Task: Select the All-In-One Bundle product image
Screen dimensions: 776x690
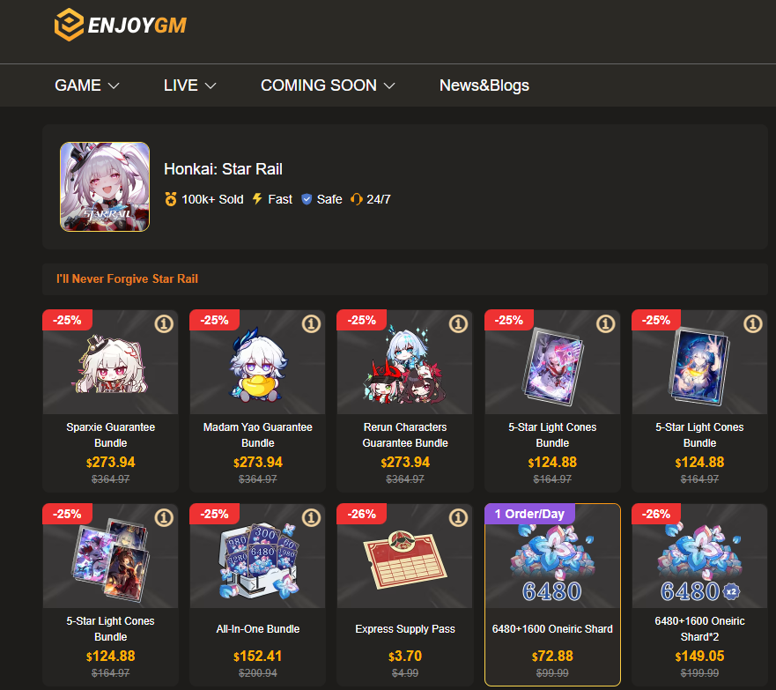Action: pos(258,556)
